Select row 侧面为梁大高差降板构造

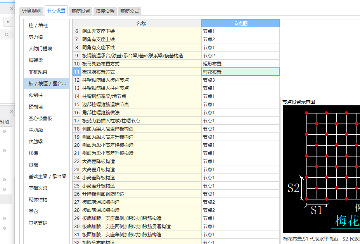[141, 129]
